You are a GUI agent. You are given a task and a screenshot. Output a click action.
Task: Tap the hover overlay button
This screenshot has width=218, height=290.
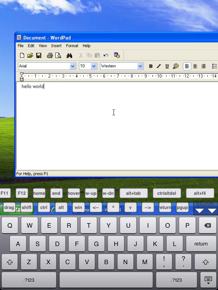(x=74, y=193)
